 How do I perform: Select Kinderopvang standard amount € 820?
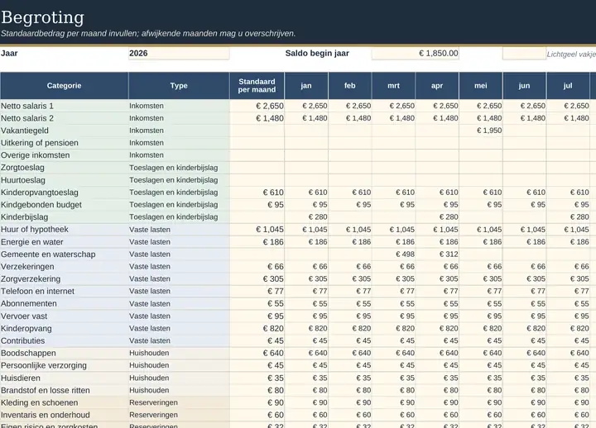257,329
